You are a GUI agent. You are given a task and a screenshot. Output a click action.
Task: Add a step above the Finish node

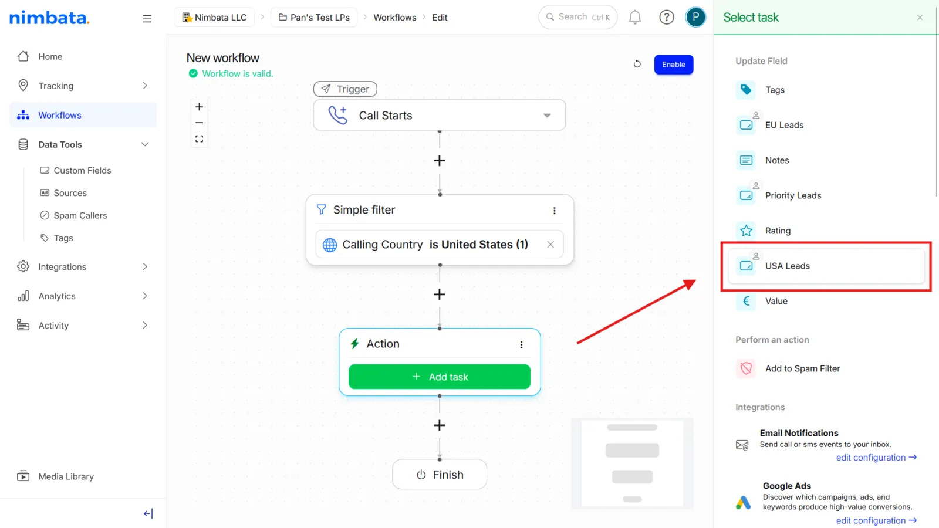(440, 425)
